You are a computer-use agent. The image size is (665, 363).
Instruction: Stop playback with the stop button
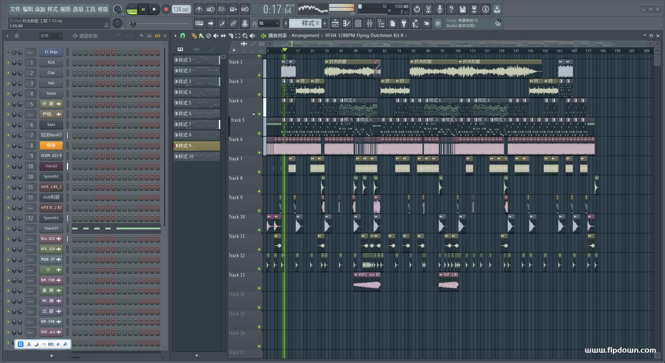pyautogui.click(x=154, y=9)
